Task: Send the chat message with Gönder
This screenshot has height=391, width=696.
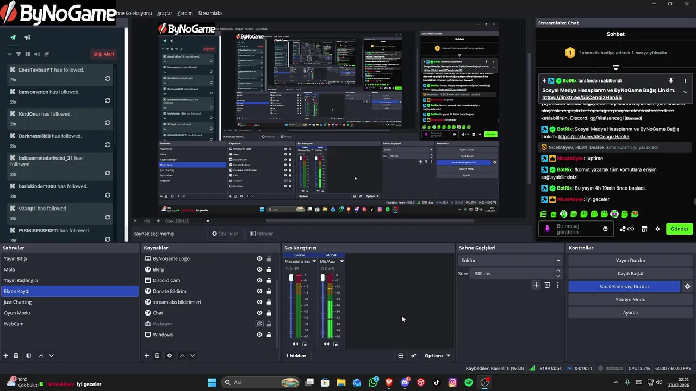Action: pyautogui.click(x=679, y=229)
